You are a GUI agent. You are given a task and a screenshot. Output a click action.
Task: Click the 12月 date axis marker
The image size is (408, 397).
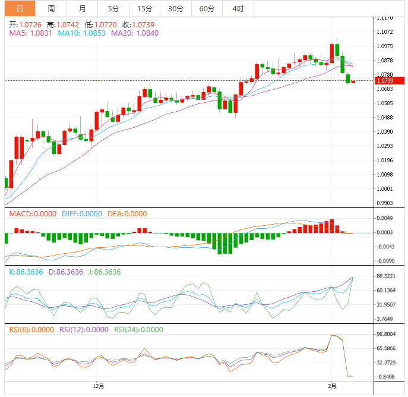[99, 386]
